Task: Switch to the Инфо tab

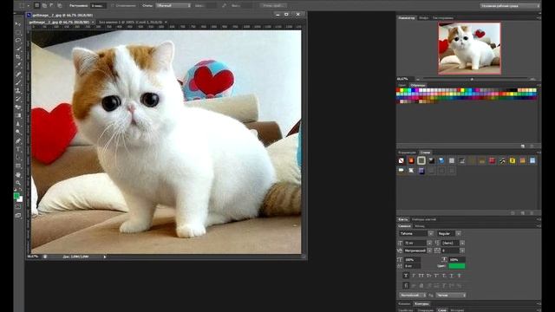Action: click(423, 17)
